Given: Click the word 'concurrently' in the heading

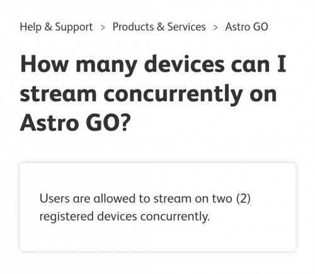Looking at the screenshot, I should click(173, 94).
